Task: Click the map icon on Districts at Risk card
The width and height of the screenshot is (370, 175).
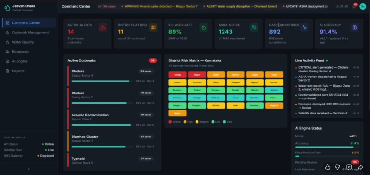Action: pos(153,27)
